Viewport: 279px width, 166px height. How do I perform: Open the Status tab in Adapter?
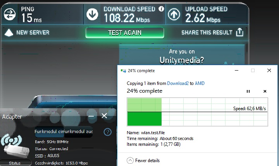[x=15, y=163]
